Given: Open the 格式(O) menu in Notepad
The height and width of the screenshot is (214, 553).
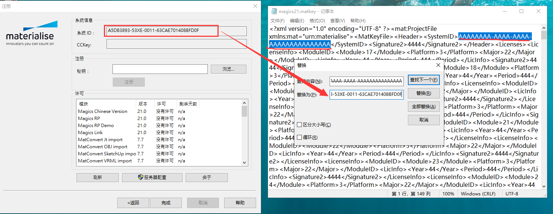Looking at the screenshot, I should coord(317,21).
